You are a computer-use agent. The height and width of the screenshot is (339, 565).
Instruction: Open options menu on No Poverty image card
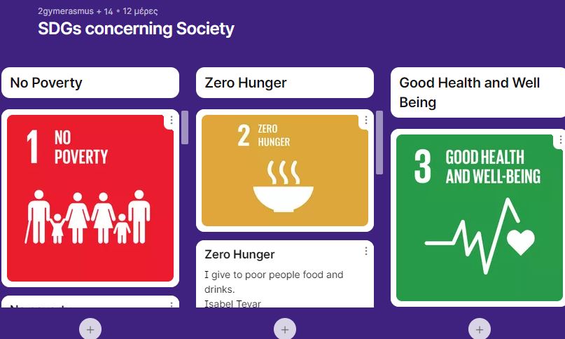[172, 120]
